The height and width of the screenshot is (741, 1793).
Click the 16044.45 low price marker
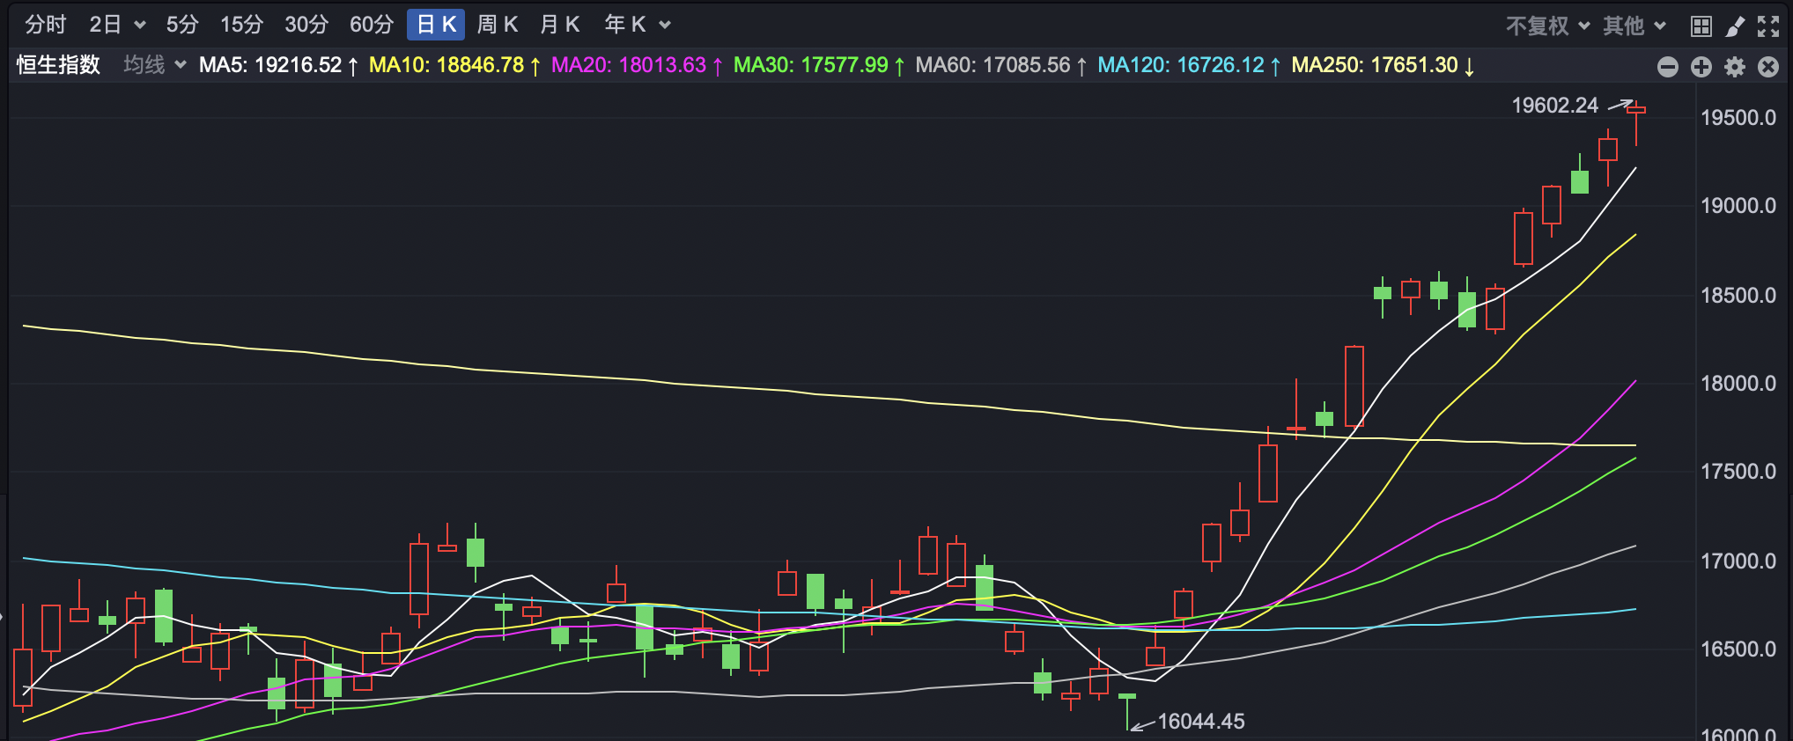[x=1199, y=722]
